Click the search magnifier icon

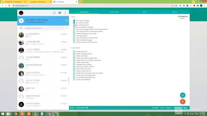[21, 28]
